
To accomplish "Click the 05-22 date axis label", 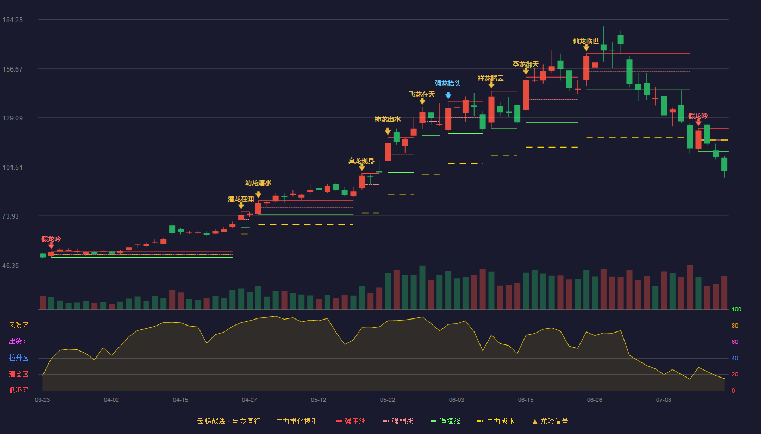I will (388, 400).
